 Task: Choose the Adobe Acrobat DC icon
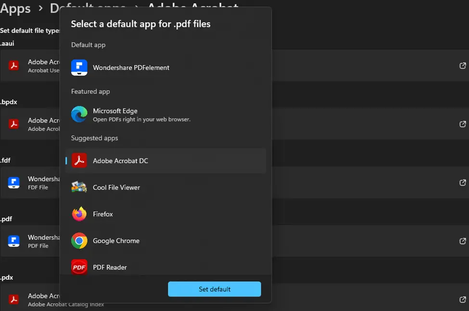[79, 161]
